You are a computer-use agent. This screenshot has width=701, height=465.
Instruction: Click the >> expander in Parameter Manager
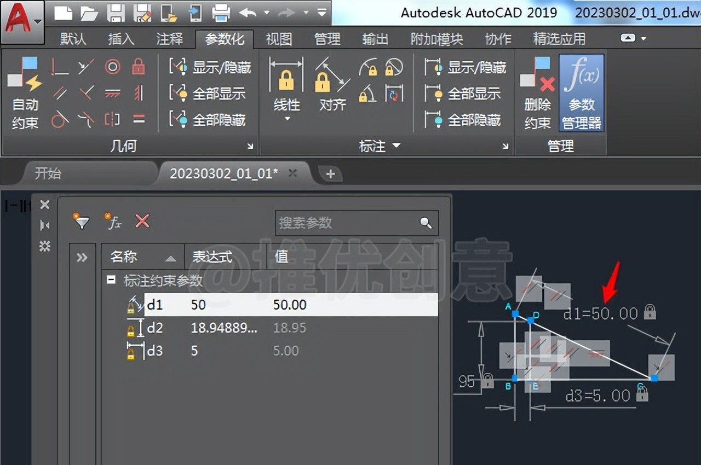click(x=82, y=257)
